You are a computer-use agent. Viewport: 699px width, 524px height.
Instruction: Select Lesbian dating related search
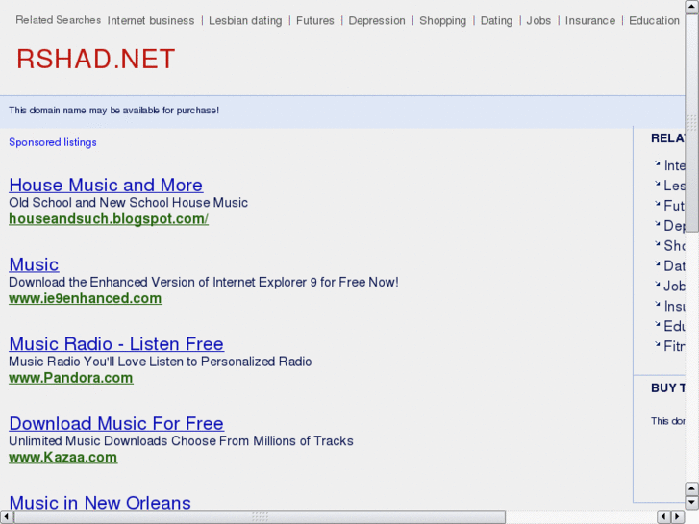point(245,21)
